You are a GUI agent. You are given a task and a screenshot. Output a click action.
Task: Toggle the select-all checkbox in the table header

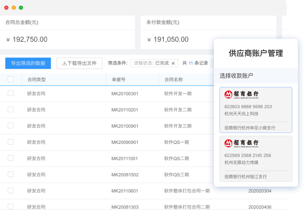pyautogui.click(x=11, y=79)
